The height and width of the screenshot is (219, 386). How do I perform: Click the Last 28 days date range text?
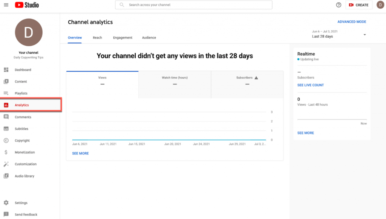[322, 37]
